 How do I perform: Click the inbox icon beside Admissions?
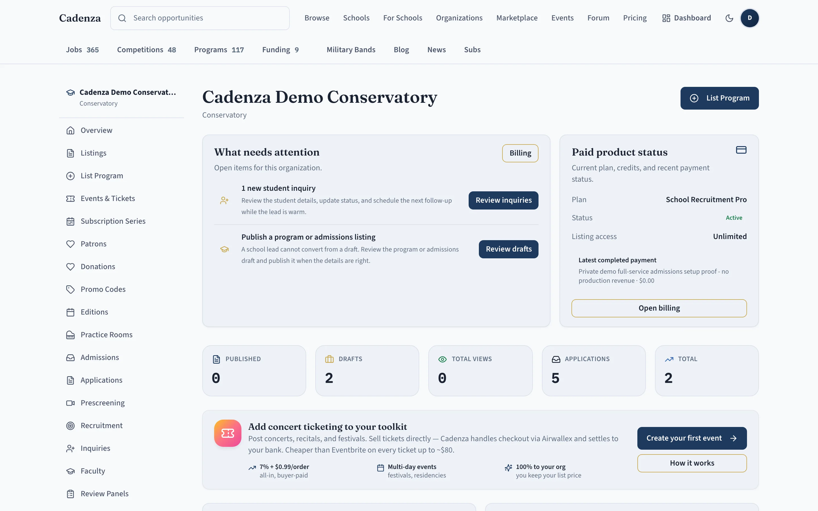pos(70,358)
